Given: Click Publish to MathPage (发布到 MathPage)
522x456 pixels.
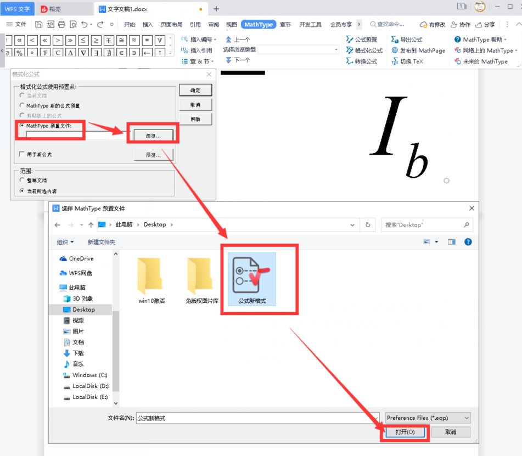Looking at the screenshot, I should (x=418, y=50).
